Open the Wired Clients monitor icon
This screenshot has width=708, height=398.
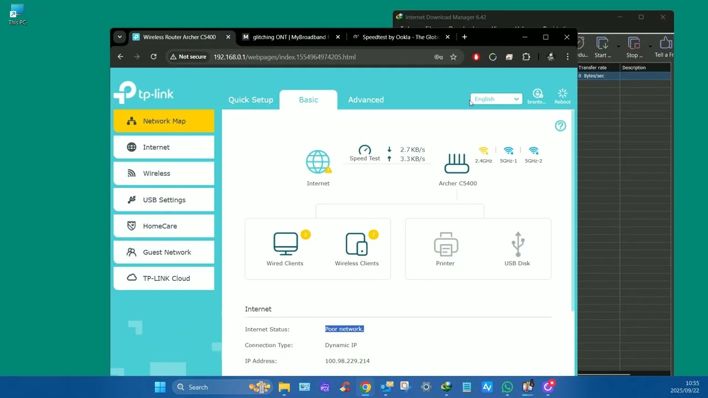pos(285,244)
